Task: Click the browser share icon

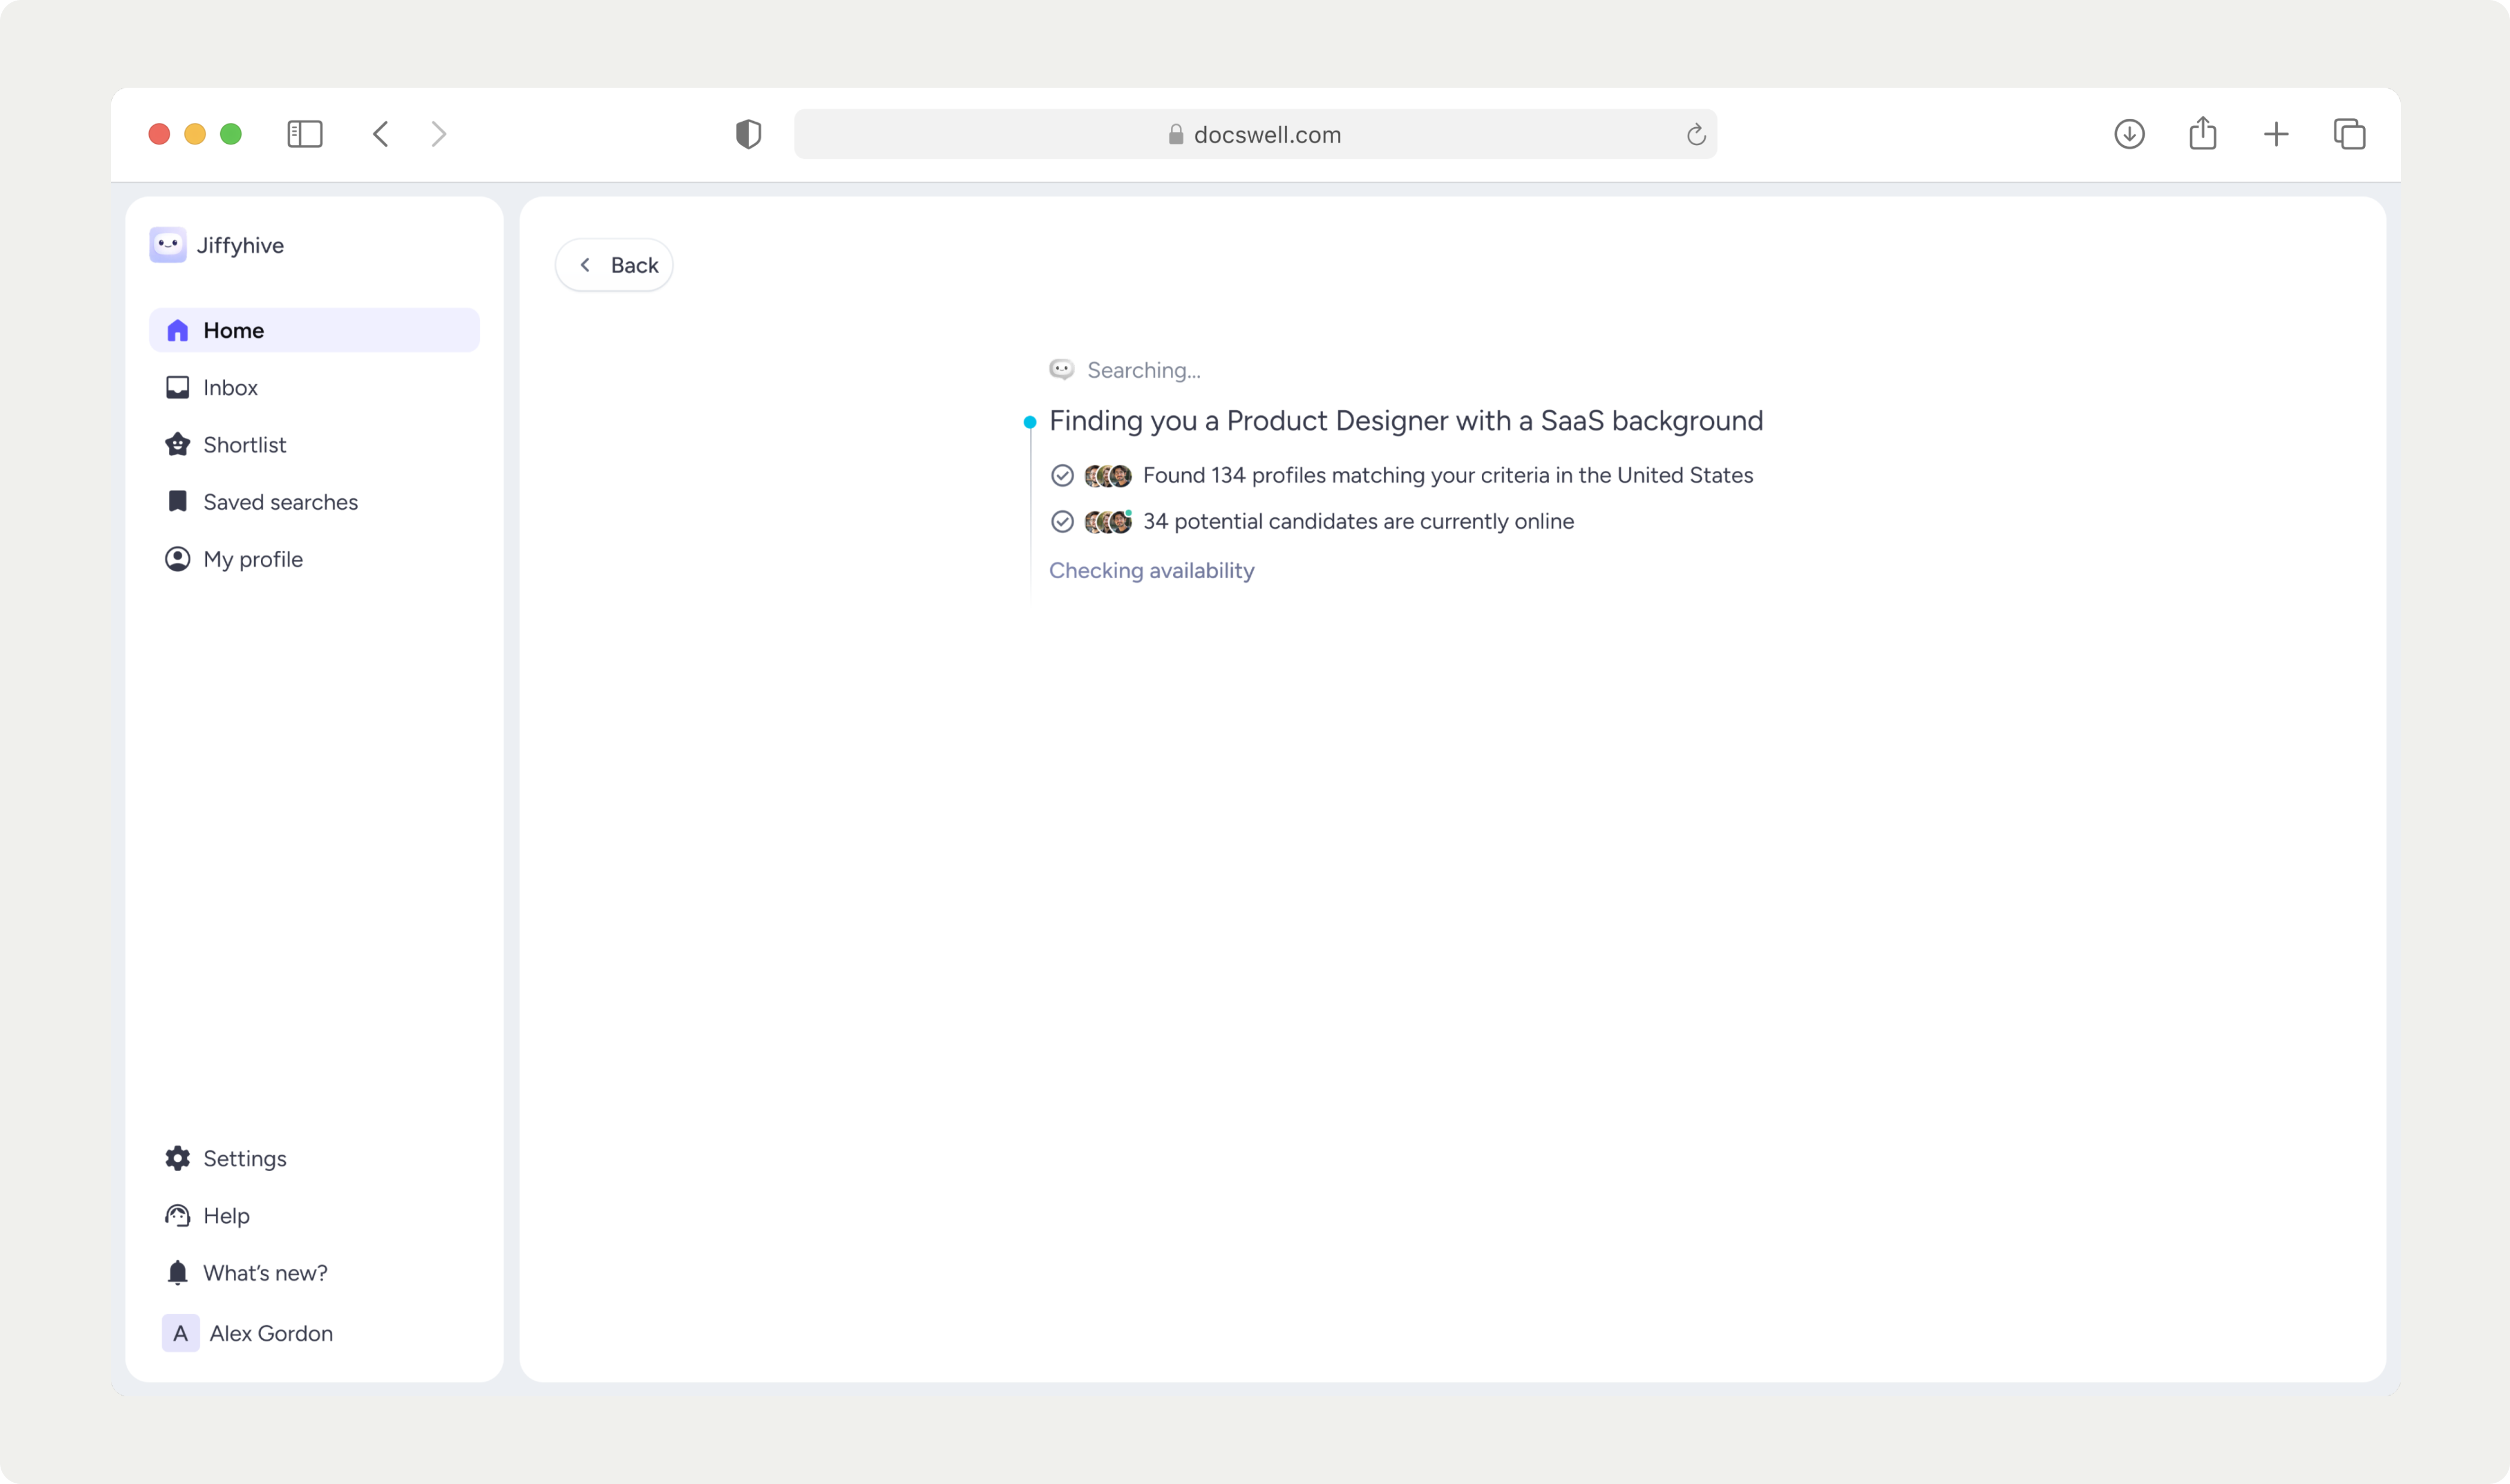Action: coord(2203,133)
